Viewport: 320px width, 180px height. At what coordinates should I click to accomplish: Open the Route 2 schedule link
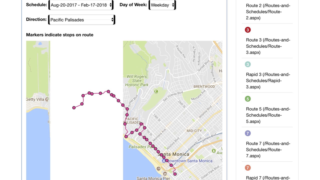[x=268, y=12]
